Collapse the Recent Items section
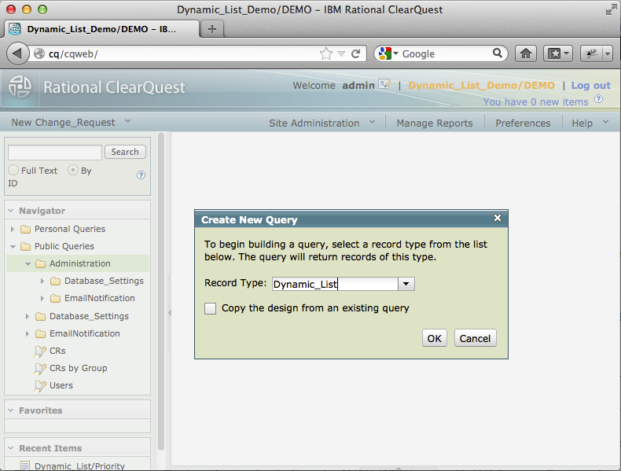This screenshot has width=621, height=471. pyautogui.click(x=11, y=448)
